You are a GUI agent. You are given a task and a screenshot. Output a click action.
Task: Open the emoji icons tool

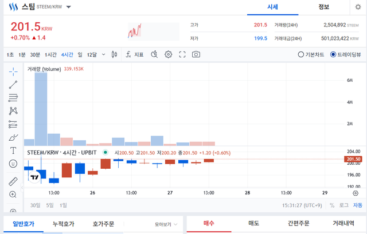[x=13, y=164]
